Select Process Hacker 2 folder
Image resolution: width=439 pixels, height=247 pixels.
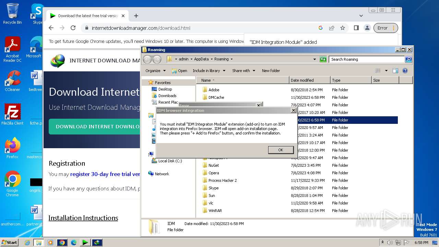tap(222, 180)
